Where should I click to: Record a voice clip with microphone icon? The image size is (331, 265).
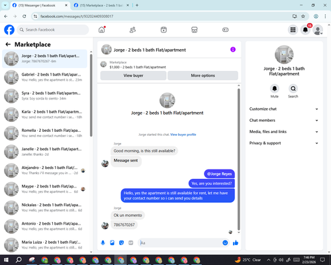(x=103, y=243)
